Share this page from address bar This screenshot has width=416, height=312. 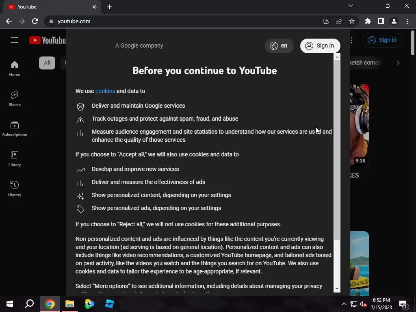coord(338,21)
